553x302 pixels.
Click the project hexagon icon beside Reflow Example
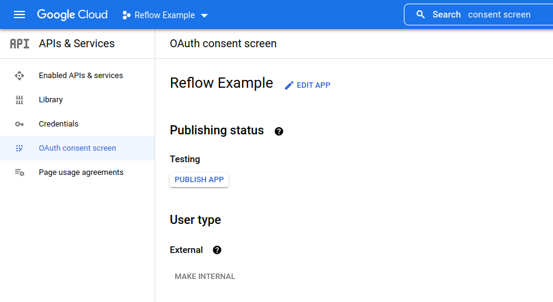(x=126, y=15)
